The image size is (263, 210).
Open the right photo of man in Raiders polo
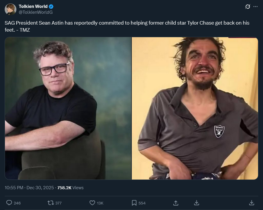195,108
